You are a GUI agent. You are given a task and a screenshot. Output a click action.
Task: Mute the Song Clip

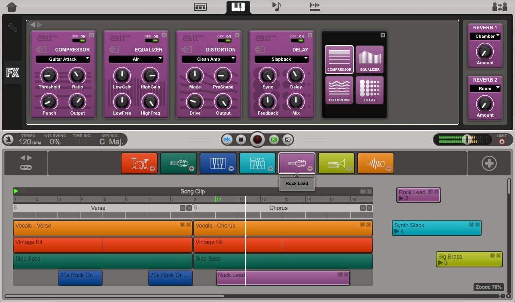click(x=363, y=191)
